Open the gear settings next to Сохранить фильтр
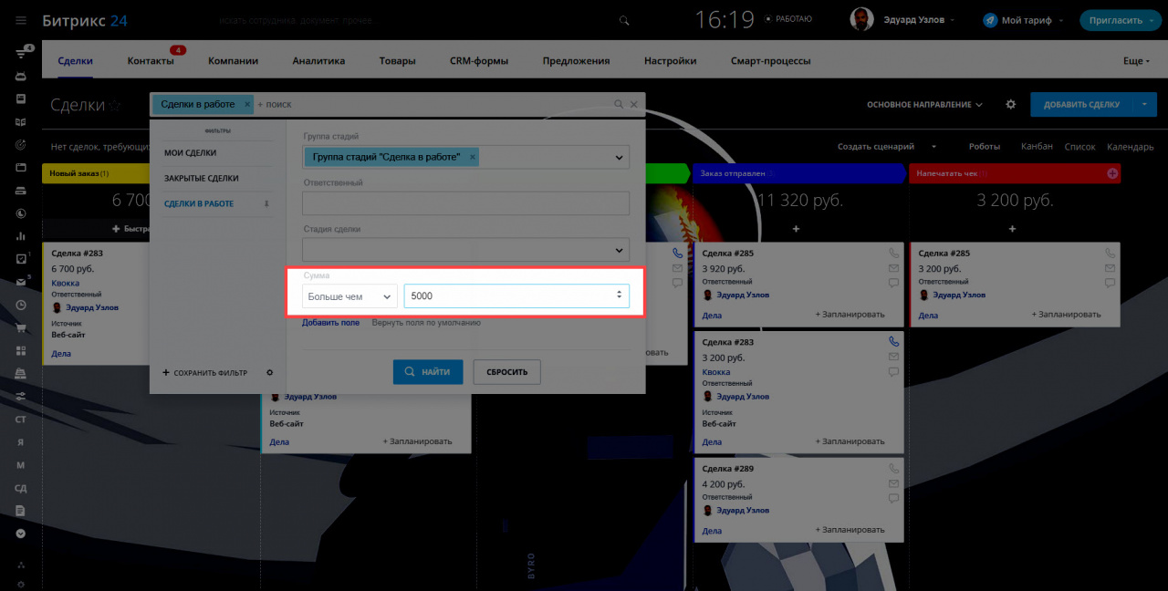 (269, 372)
